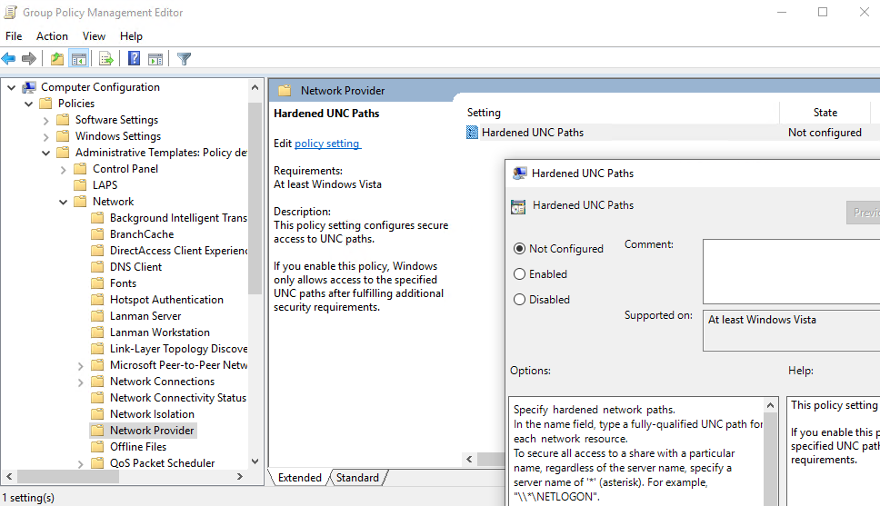Click the Filter funnel toolbar icon
880x506 pixels.
184,58
